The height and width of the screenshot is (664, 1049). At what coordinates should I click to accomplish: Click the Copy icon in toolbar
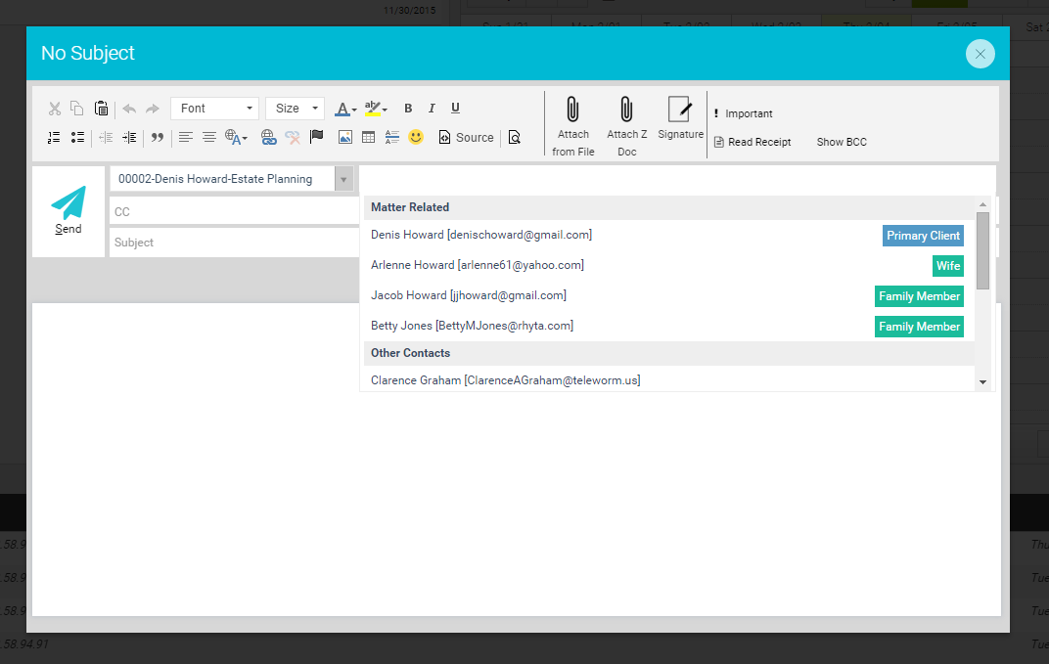[77, 109]
